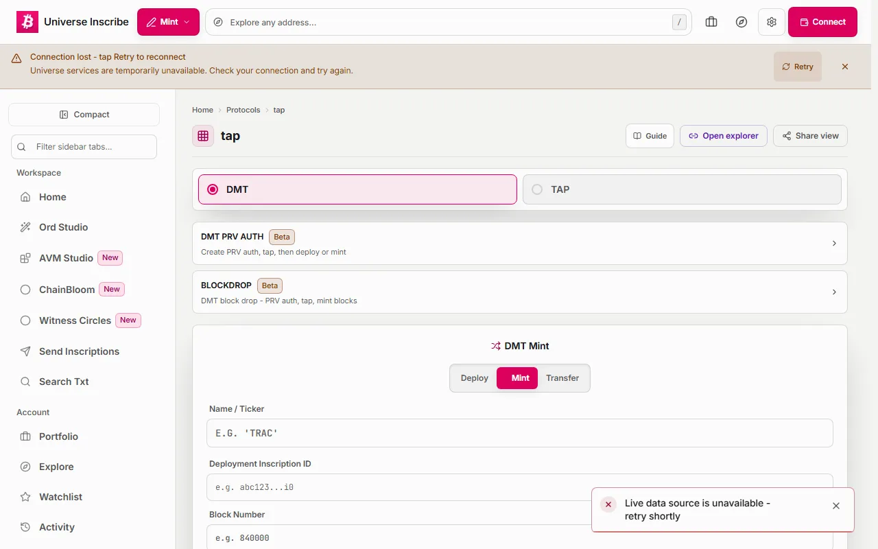Switch to the Transfer tab
This screenshot has width=878, height=549.
(x=562, y=378)
